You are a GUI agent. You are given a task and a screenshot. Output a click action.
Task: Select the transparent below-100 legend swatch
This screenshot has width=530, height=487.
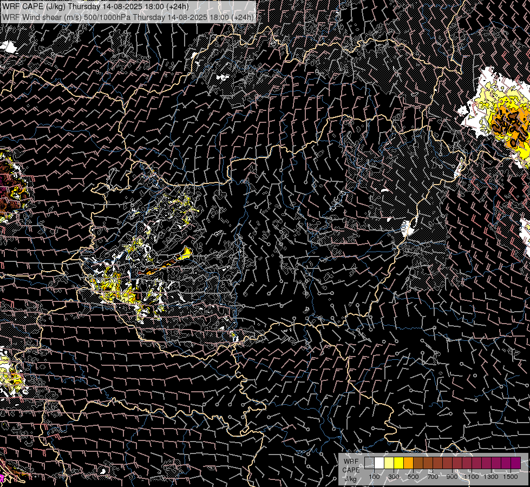click(x=369, y=463)
